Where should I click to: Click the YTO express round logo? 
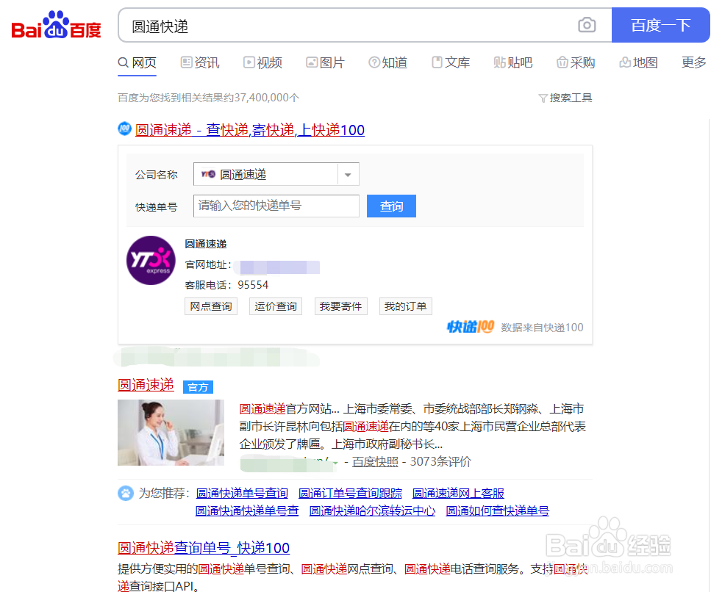pyautogui.click(x=151, y=261)
